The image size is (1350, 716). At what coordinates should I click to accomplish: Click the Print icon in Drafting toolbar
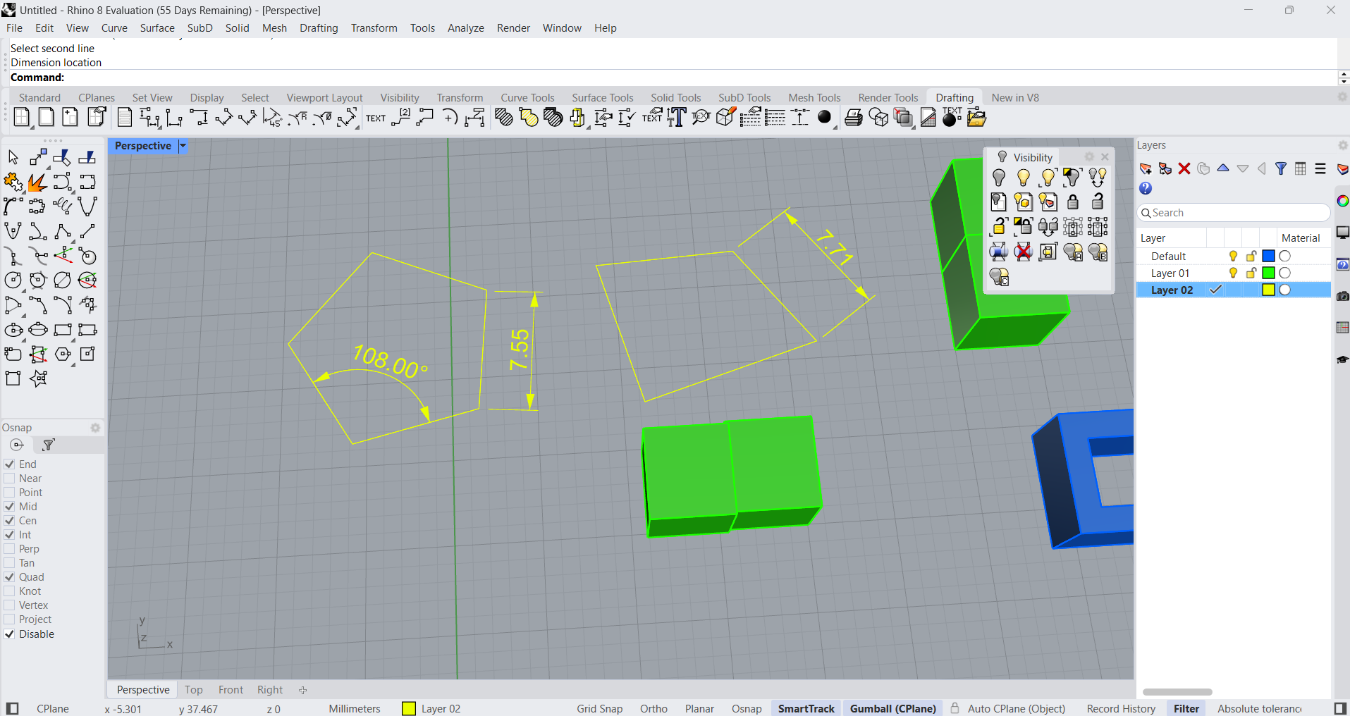coord(853,118)
